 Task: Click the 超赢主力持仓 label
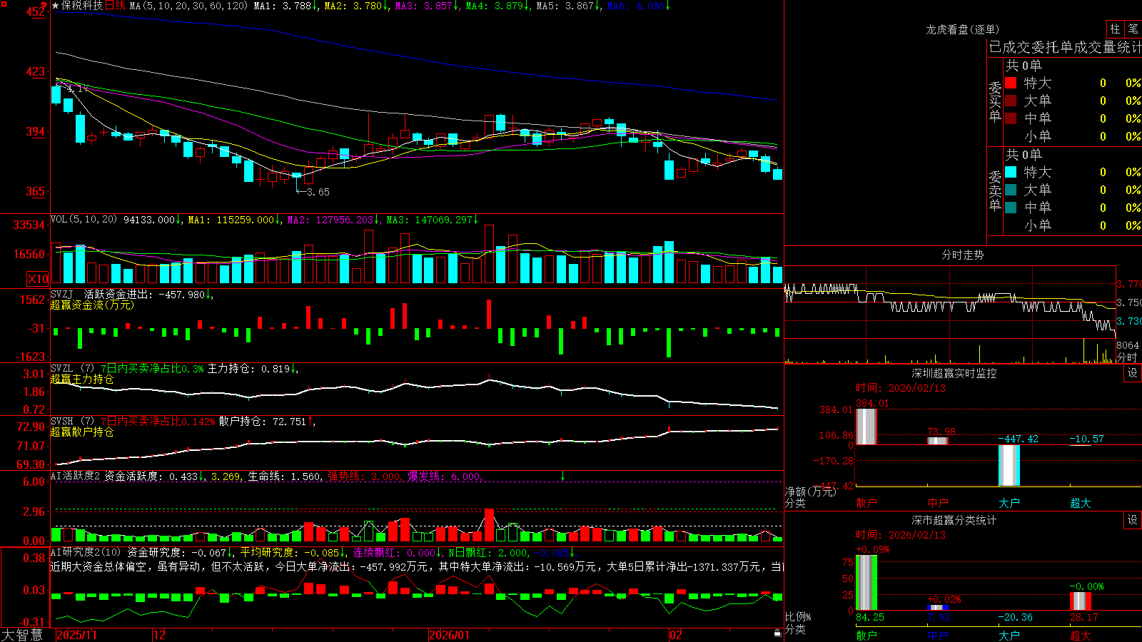[82, 379]
